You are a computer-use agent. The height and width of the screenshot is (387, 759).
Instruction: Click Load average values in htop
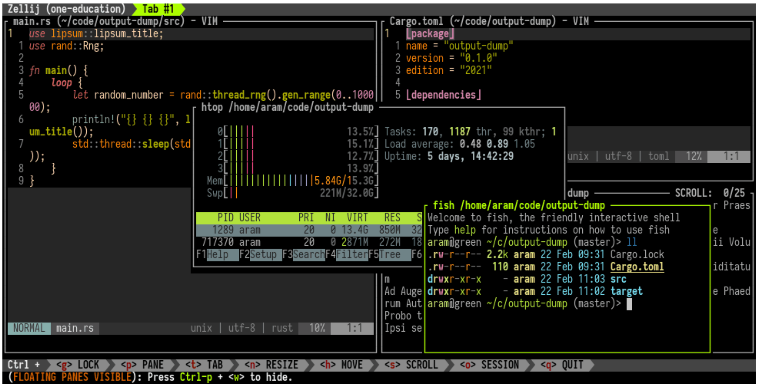coord(497,144)
